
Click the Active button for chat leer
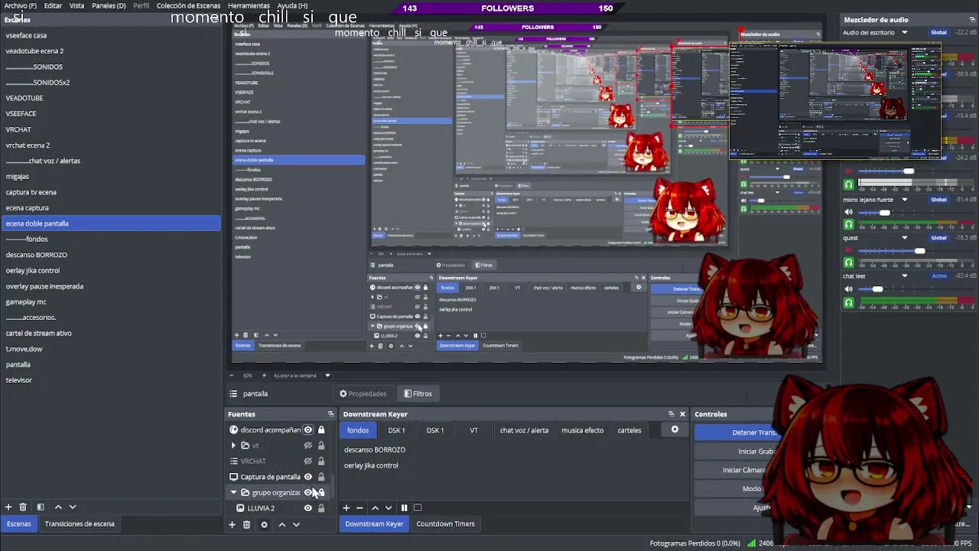(x=938, y=276)
